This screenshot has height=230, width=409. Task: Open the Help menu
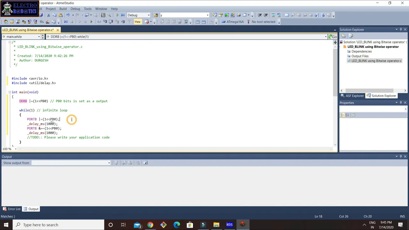pyautogui.click(x=114, y=9)
